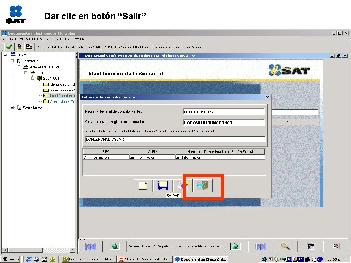Select the ANAA taxpayer folder in tree
Image resolution: width=351 pixels, height=263 pixels.
pyautogui.click(x=41, y=67)
